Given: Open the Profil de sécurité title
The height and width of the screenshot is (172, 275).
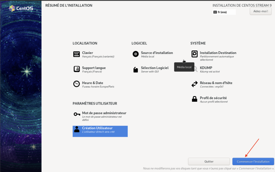Looking at the screenshot, I should pos(213,98).
